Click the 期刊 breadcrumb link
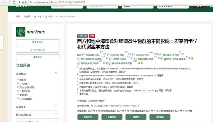The width and height of the screenshot is (213, 122). 18,16
